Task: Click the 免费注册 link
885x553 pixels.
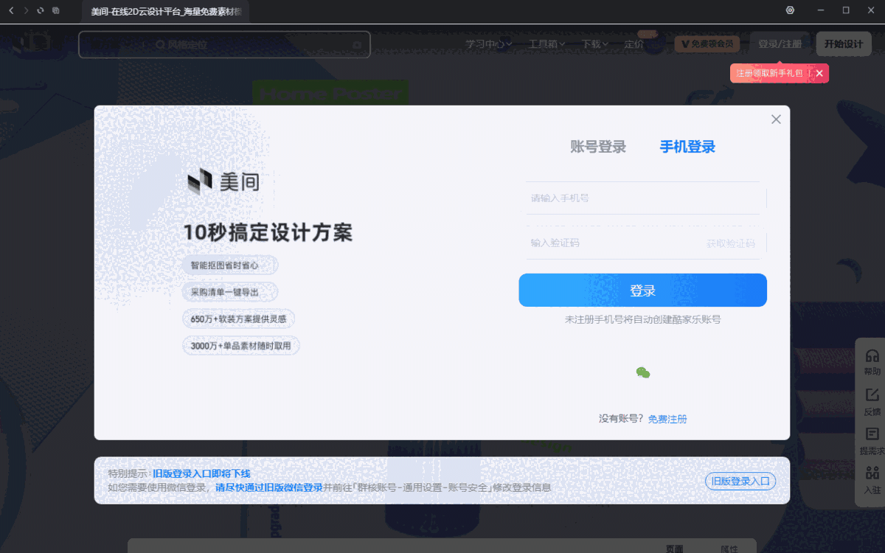Action: click(x=667, y=418)
